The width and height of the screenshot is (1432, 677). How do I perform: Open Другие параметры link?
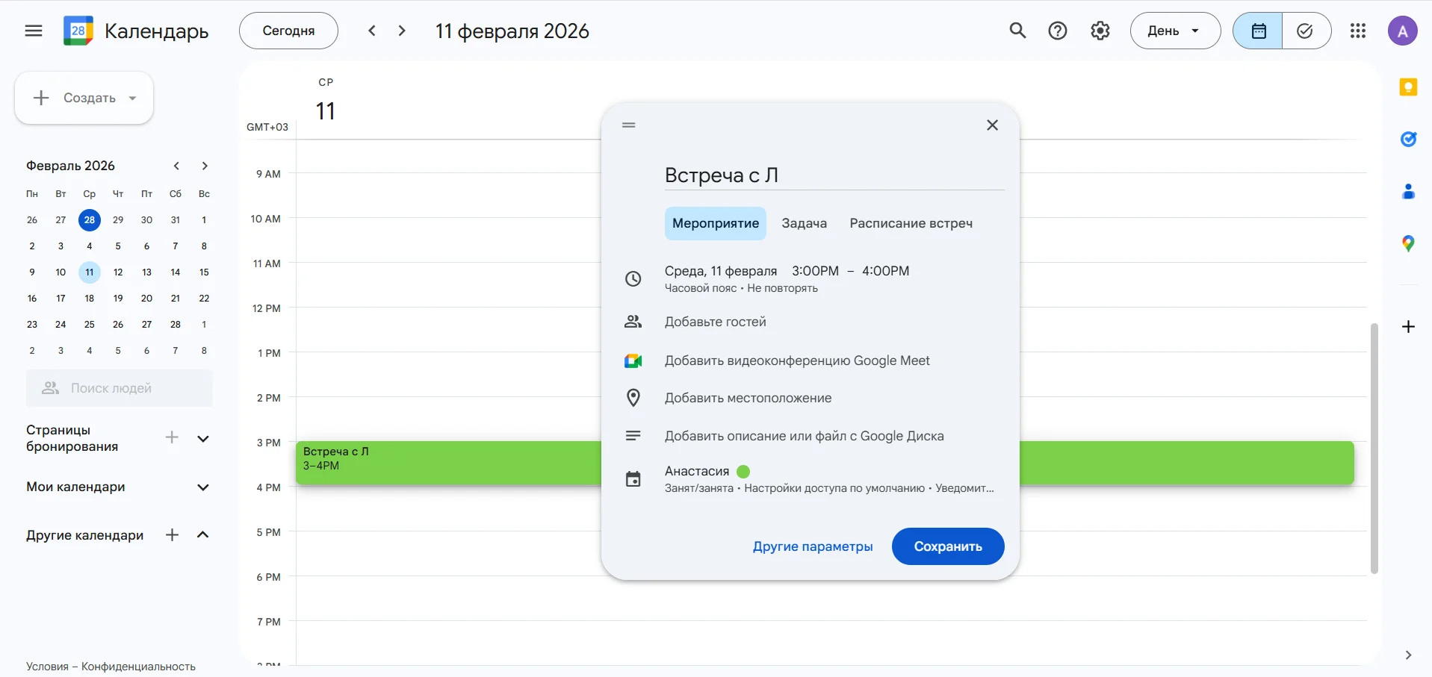[x=813, y=546]
